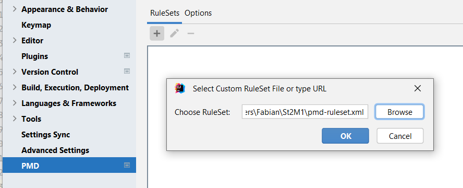The width and height of the screenshot is (463, 188).
Task: Click the Version Control project-level settings icon
Action: [x=127, y=71]
